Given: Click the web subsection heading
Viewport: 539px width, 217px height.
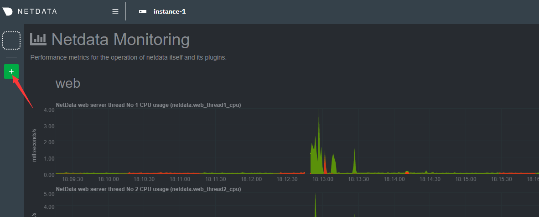Looking at the screenshot, I should pyautogui.click(x=68, y=83).
